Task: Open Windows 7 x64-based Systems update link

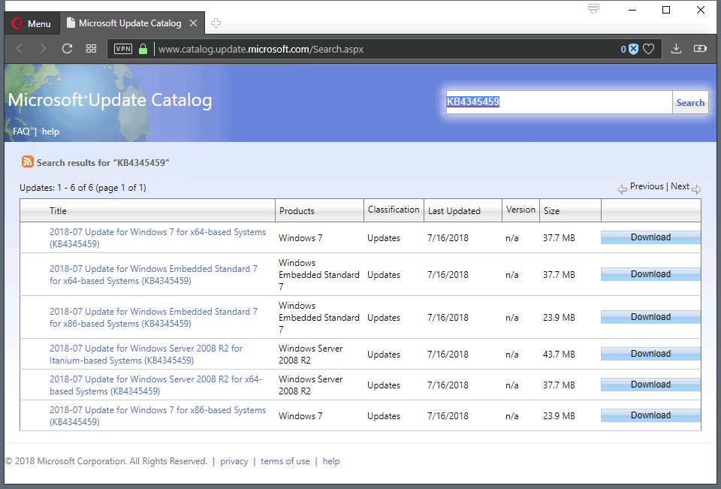Action: click(x=158, y=238)
